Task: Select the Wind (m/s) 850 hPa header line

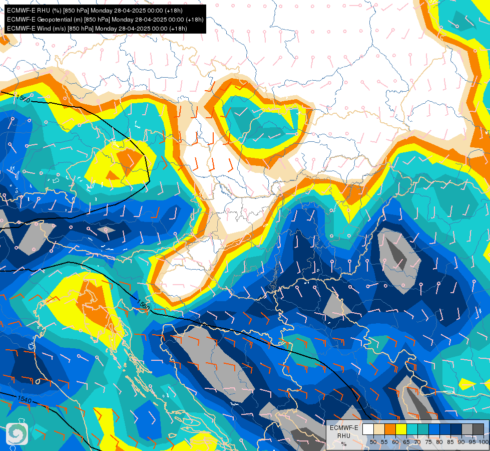Action: click(x=97, y=29)
